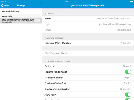Expand the Envelope Cache Duration setting
Viewport: 134px width, 100px height.
click(x=88, y=89)
